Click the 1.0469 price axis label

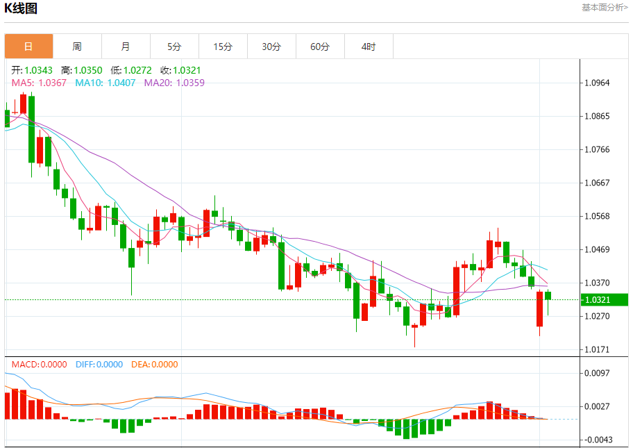coord(597,249)
